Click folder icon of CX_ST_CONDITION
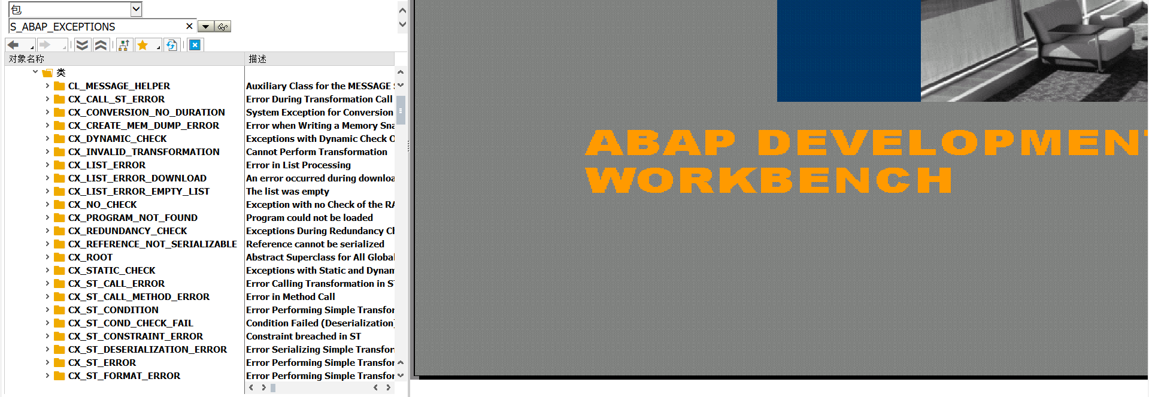Image resolution: width=1149 pixels, height=397 pixels. [x=59, y=310]
